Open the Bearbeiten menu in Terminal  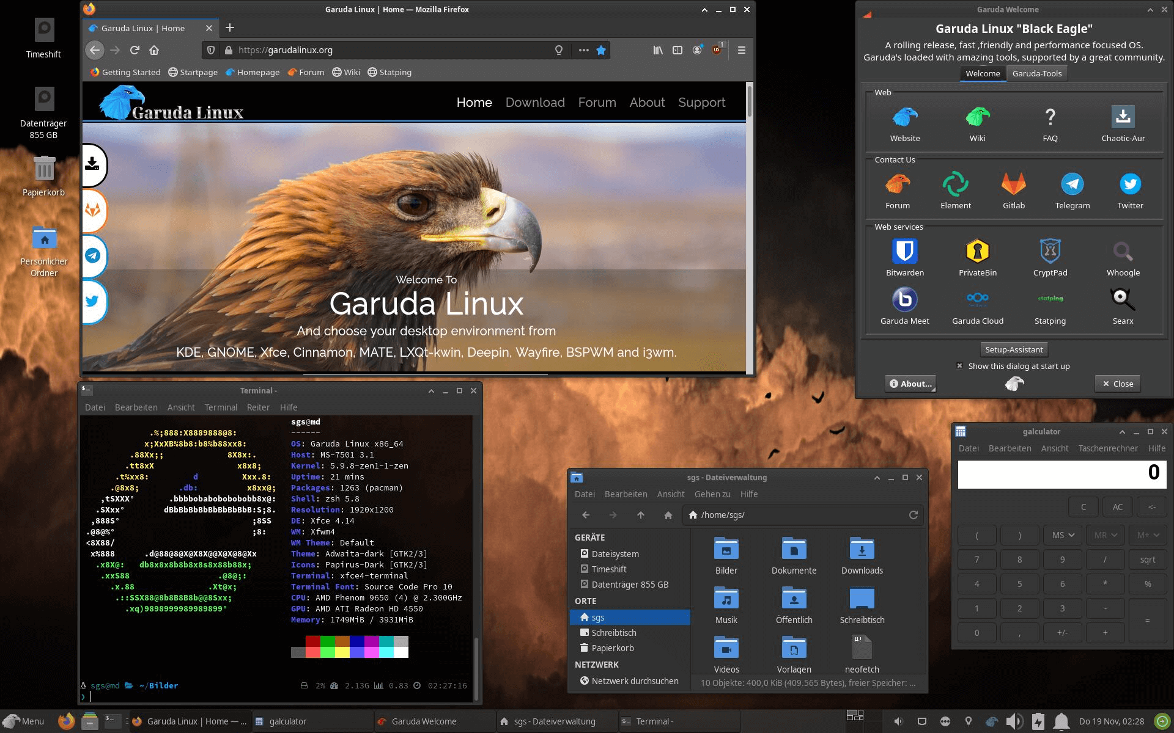tap(136, 407)
